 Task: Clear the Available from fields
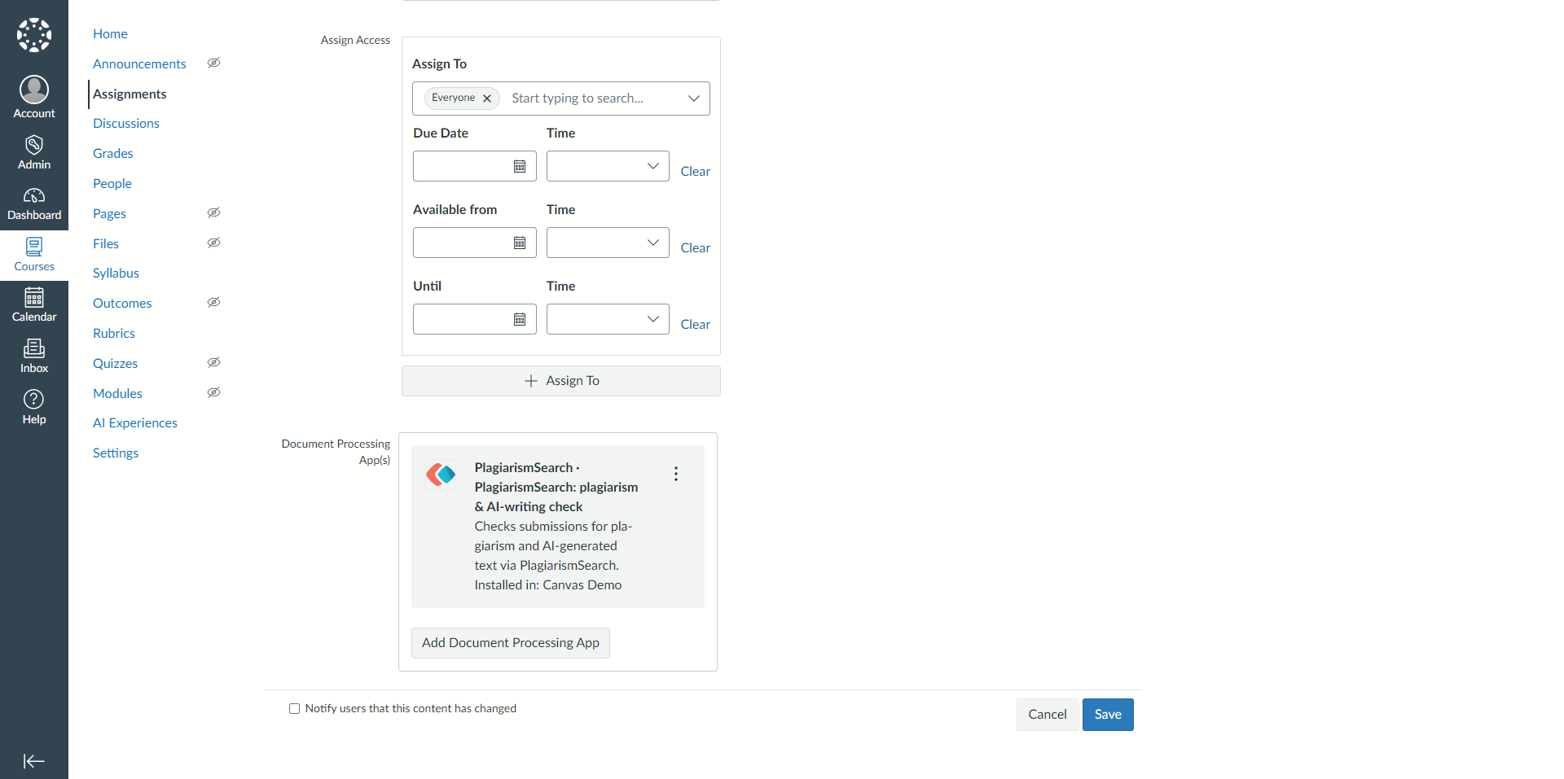696,247
